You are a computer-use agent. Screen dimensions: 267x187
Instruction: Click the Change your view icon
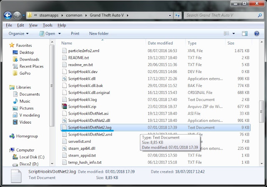coord(226,33)
